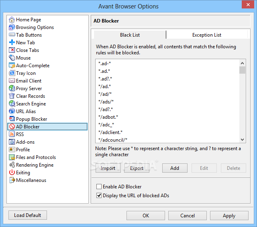Viewport: 257px width, 227px height.
Task: Click the URL Alias icon
Action: [x=12, y=111]
